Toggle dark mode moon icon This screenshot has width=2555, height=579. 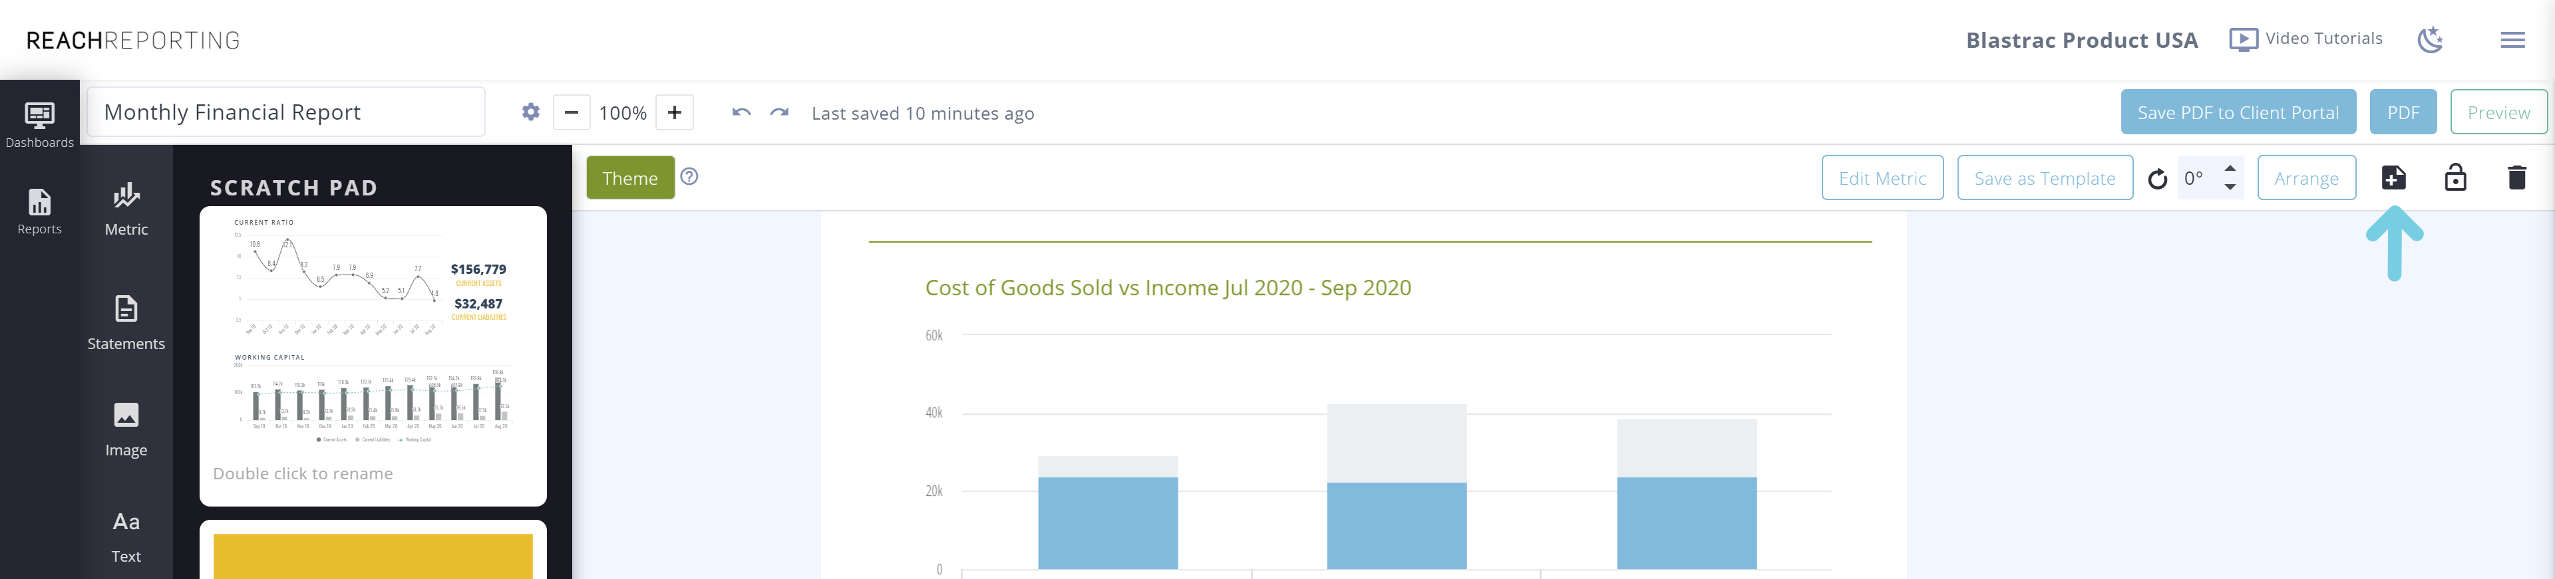pyautogui.click(x=2429, y=40)
